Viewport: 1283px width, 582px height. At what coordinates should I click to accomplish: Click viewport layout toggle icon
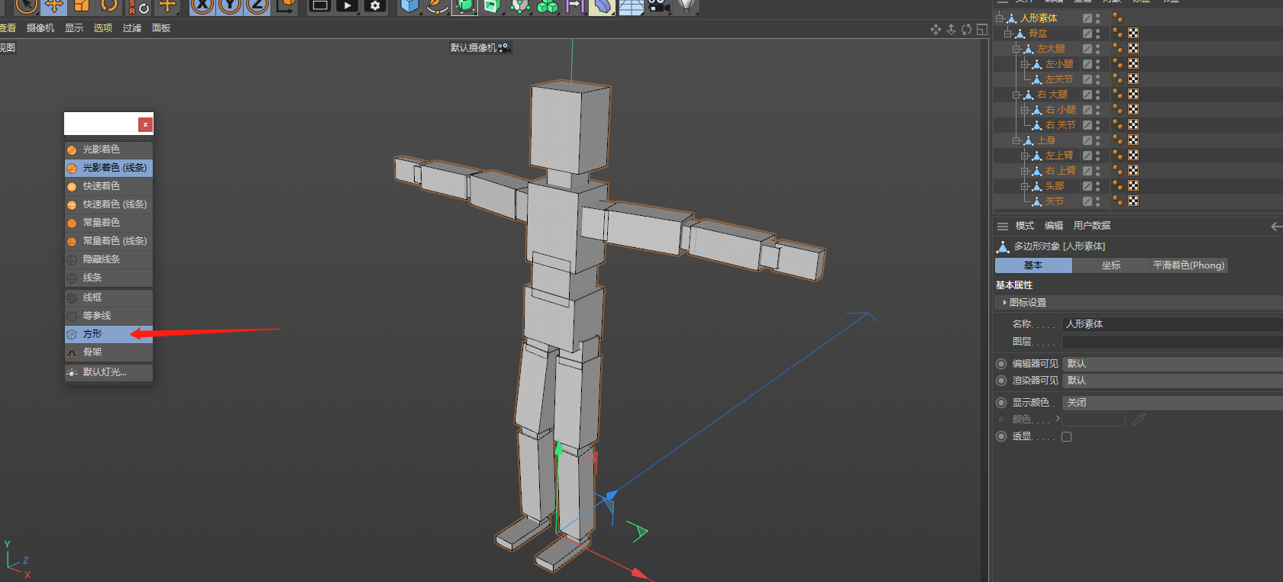pos(982,29)
